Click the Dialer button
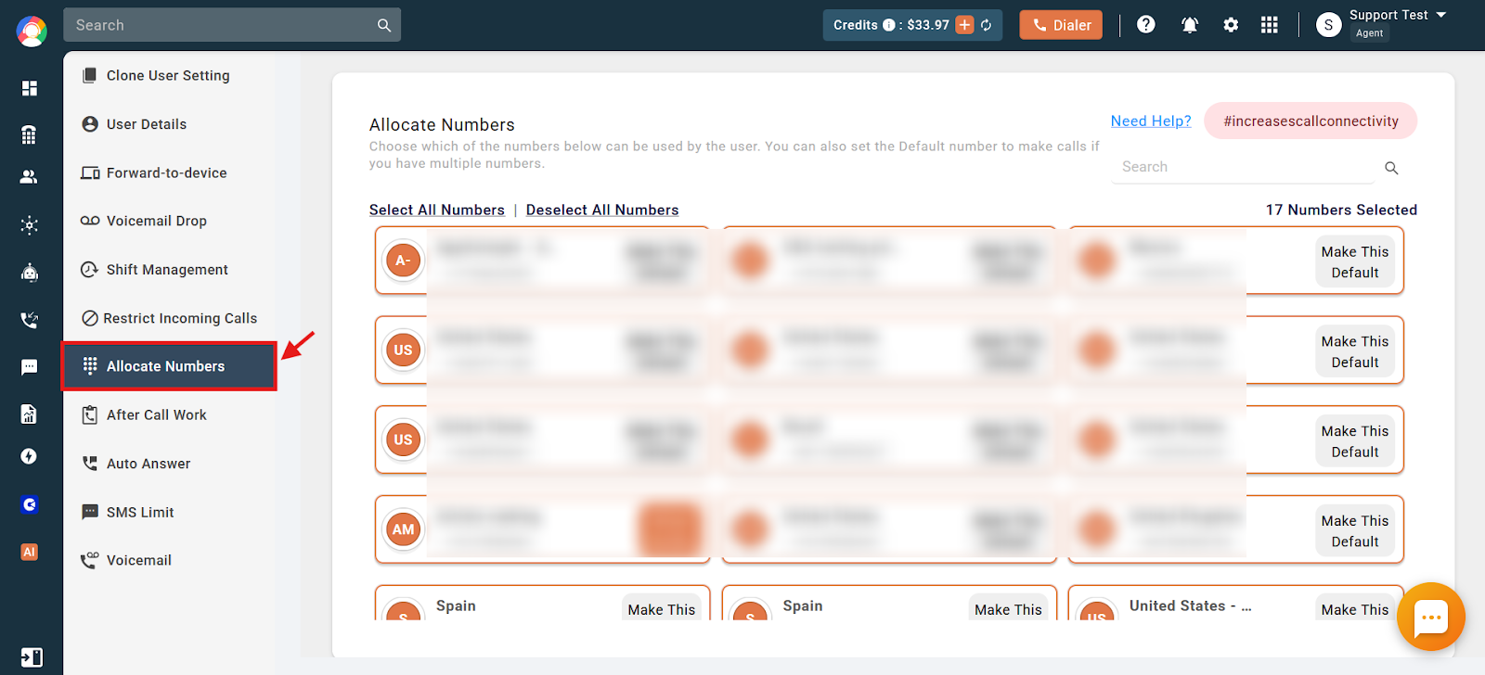Screen dimensions: 1485x675 [1061, 25]
